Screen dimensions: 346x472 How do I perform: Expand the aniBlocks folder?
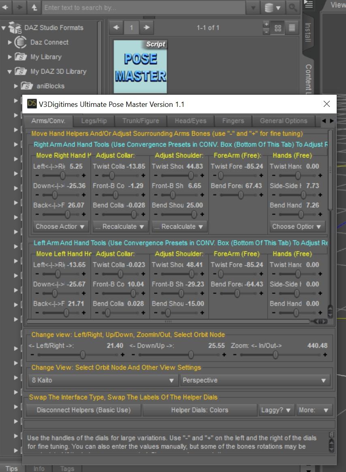[x=16, y=86]
